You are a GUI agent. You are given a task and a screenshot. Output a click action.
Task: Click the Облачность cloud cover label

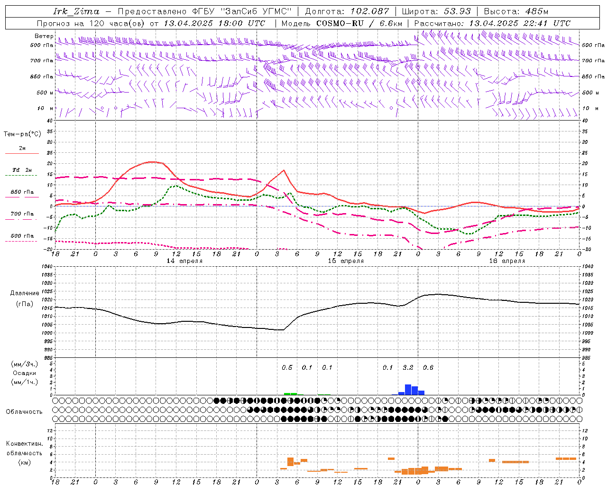pos(24,411)
